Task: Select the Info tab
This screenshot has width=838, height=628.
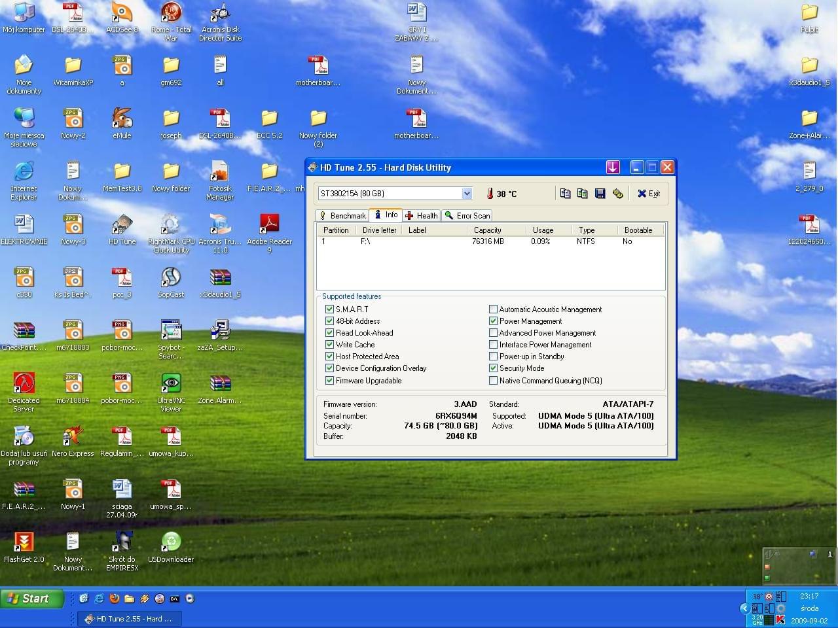Action: pos(386,215)
